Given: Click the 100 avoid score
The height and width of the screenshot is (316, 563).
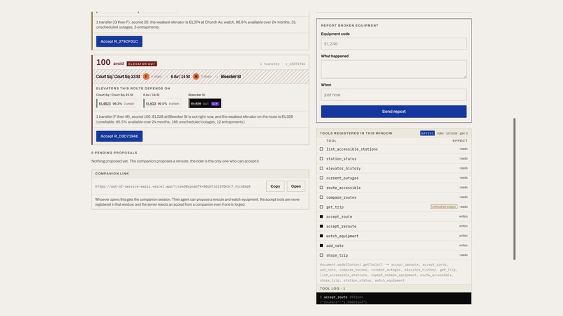Looking at the screenshot, I should pos(110,63).
